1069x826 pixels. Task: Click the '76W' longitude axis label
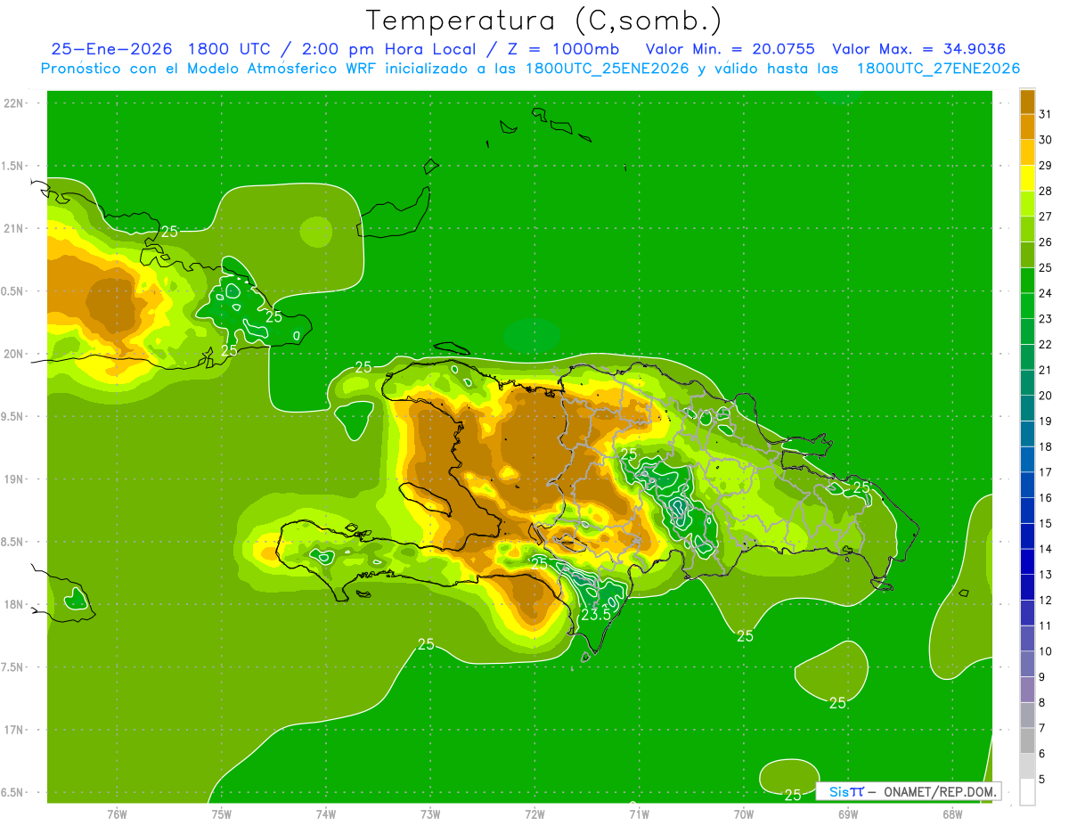[x=117, y=814]
